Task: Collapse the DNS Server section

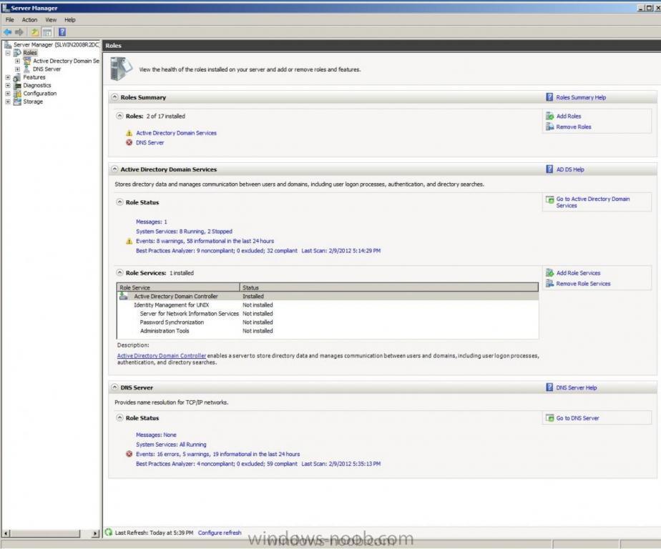Action: pyautogui.click(x=114, y=387)
